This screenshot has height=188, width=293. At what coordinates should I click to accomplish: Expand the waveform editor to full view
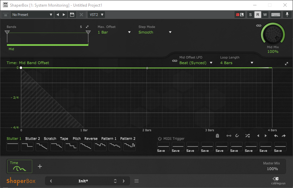286,64
